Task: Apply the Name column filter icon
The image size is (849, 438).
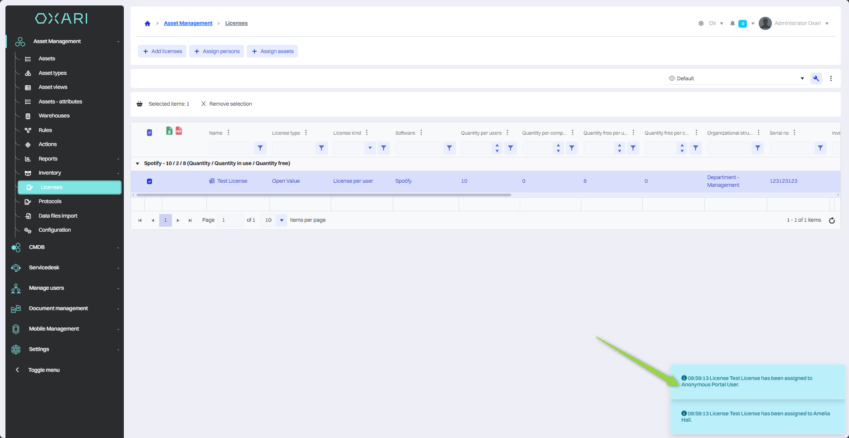Action: tap(260, 148)
